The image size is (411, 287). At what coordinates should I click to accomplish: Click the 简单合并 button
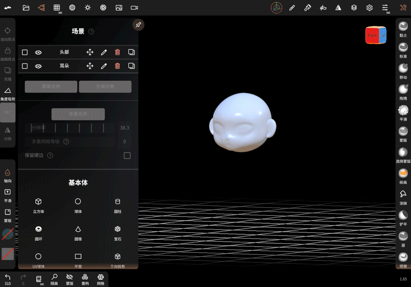click(x=51, y=86)
